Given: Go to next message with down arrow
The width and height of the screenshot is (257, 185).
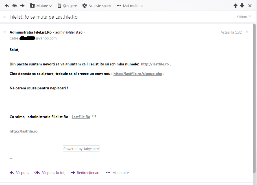Looking at the screenshot, I should point(242,6).
